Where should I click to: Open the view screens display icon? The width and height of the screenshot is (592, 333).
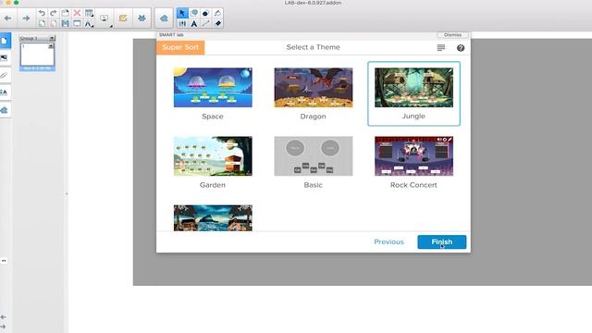[105, 18]
